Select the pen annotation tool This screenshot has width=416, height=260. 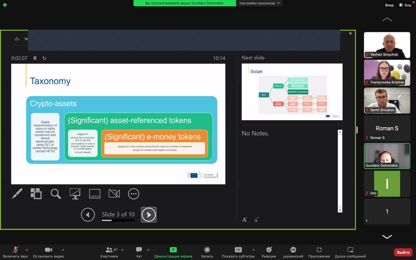point(17,194)
